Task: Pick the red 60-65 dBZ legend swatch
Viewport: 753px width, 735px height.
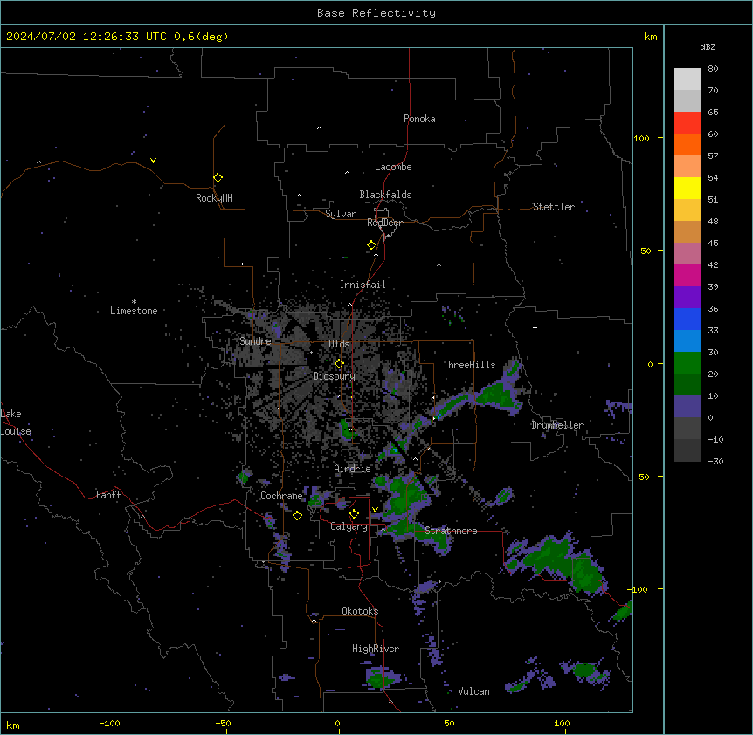Action: click(x=687, y=122)
